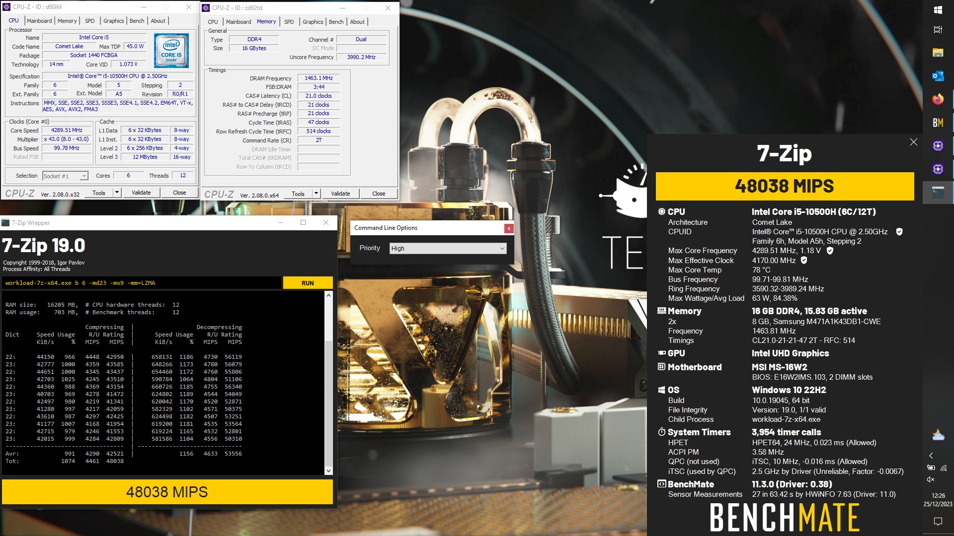Click the scroll-up arrow of output scrollbar
This screenshot has height=536, width=954.
click(x=328, y=295)
